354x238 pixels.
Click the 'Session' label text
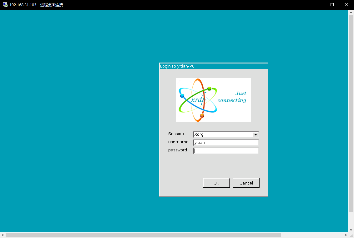[176, 134]
